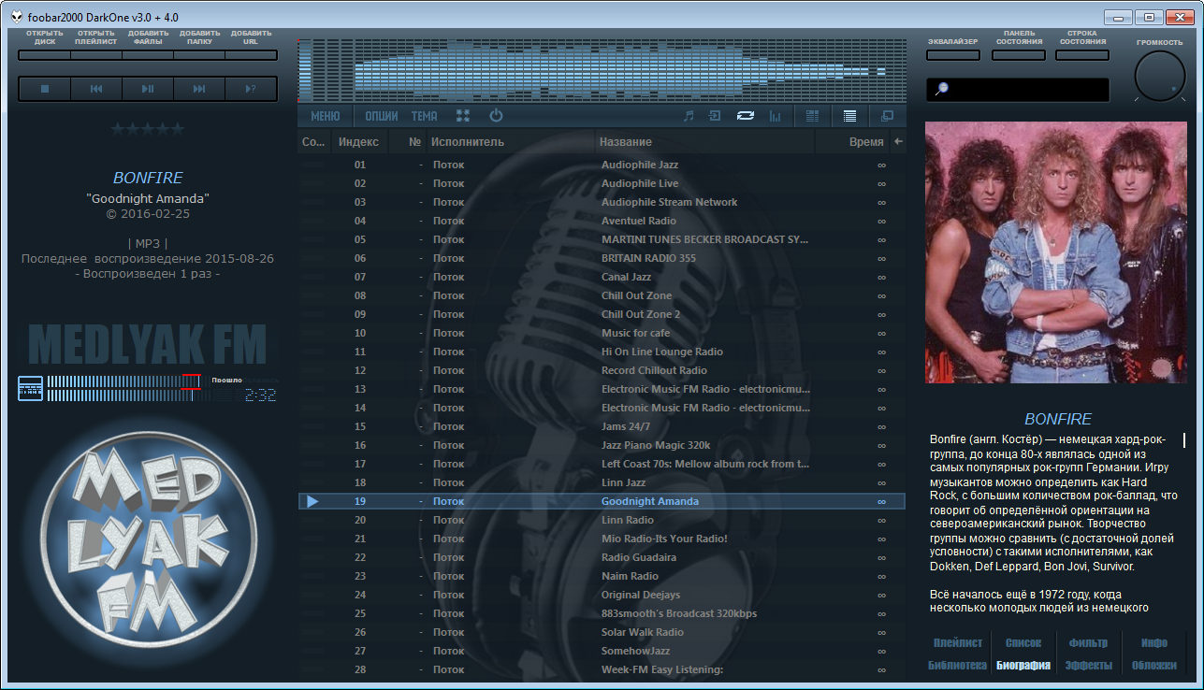Screen dimensions: 1204x690
Task: Switch to the Обложки tab
Action: 1153,666
